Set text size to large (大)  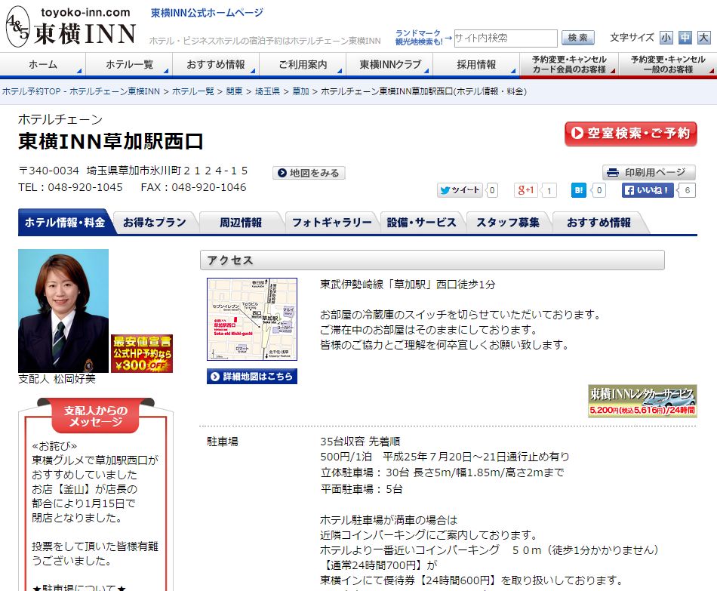pos(703,38)
